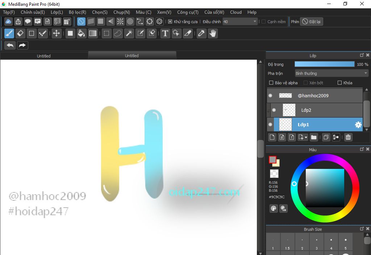Open the color palette button

[x=274, y=208]
